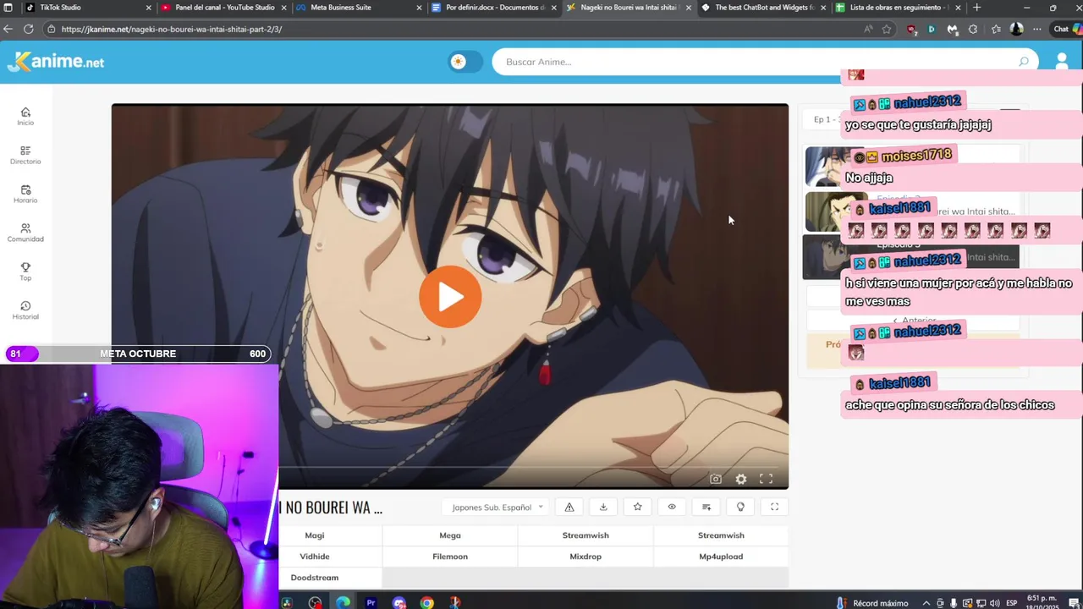Select the Magi server
The width and height of the screenshot is (1083, 609).
(315, 535)
